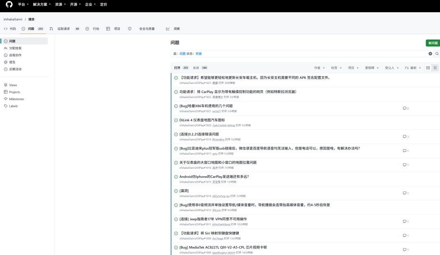Open issue [连接]0.2.21连接错误问题
Viewport: 440px width, 255px height.
199,134
